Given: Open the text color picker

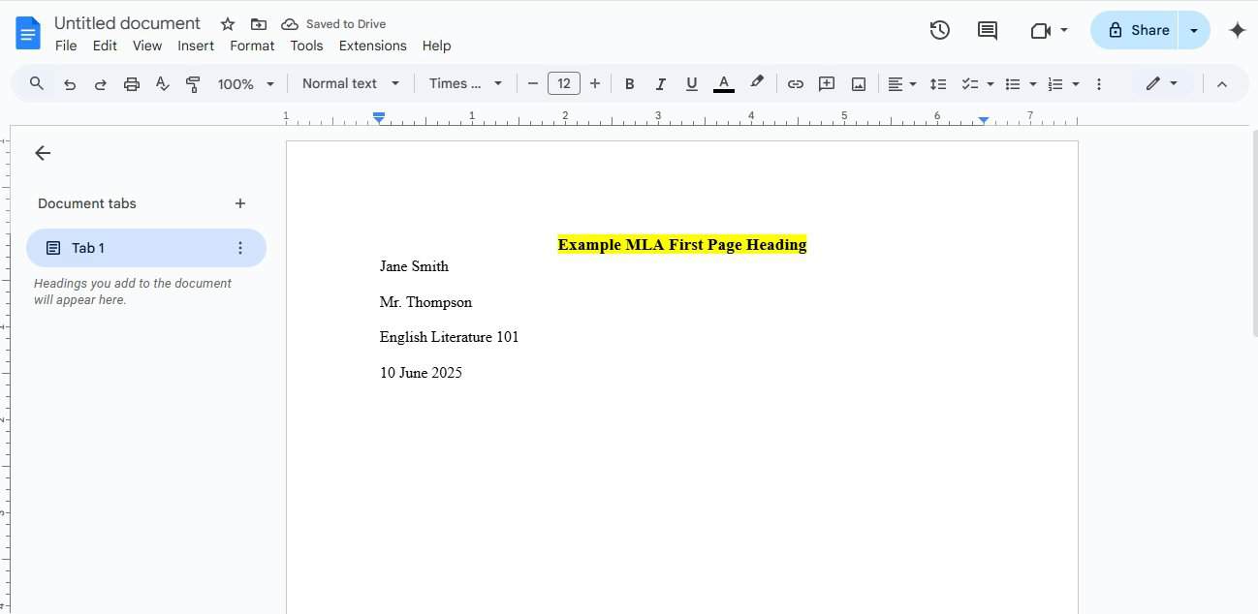Looking at the screenshot, I should [x=723, y=83].
